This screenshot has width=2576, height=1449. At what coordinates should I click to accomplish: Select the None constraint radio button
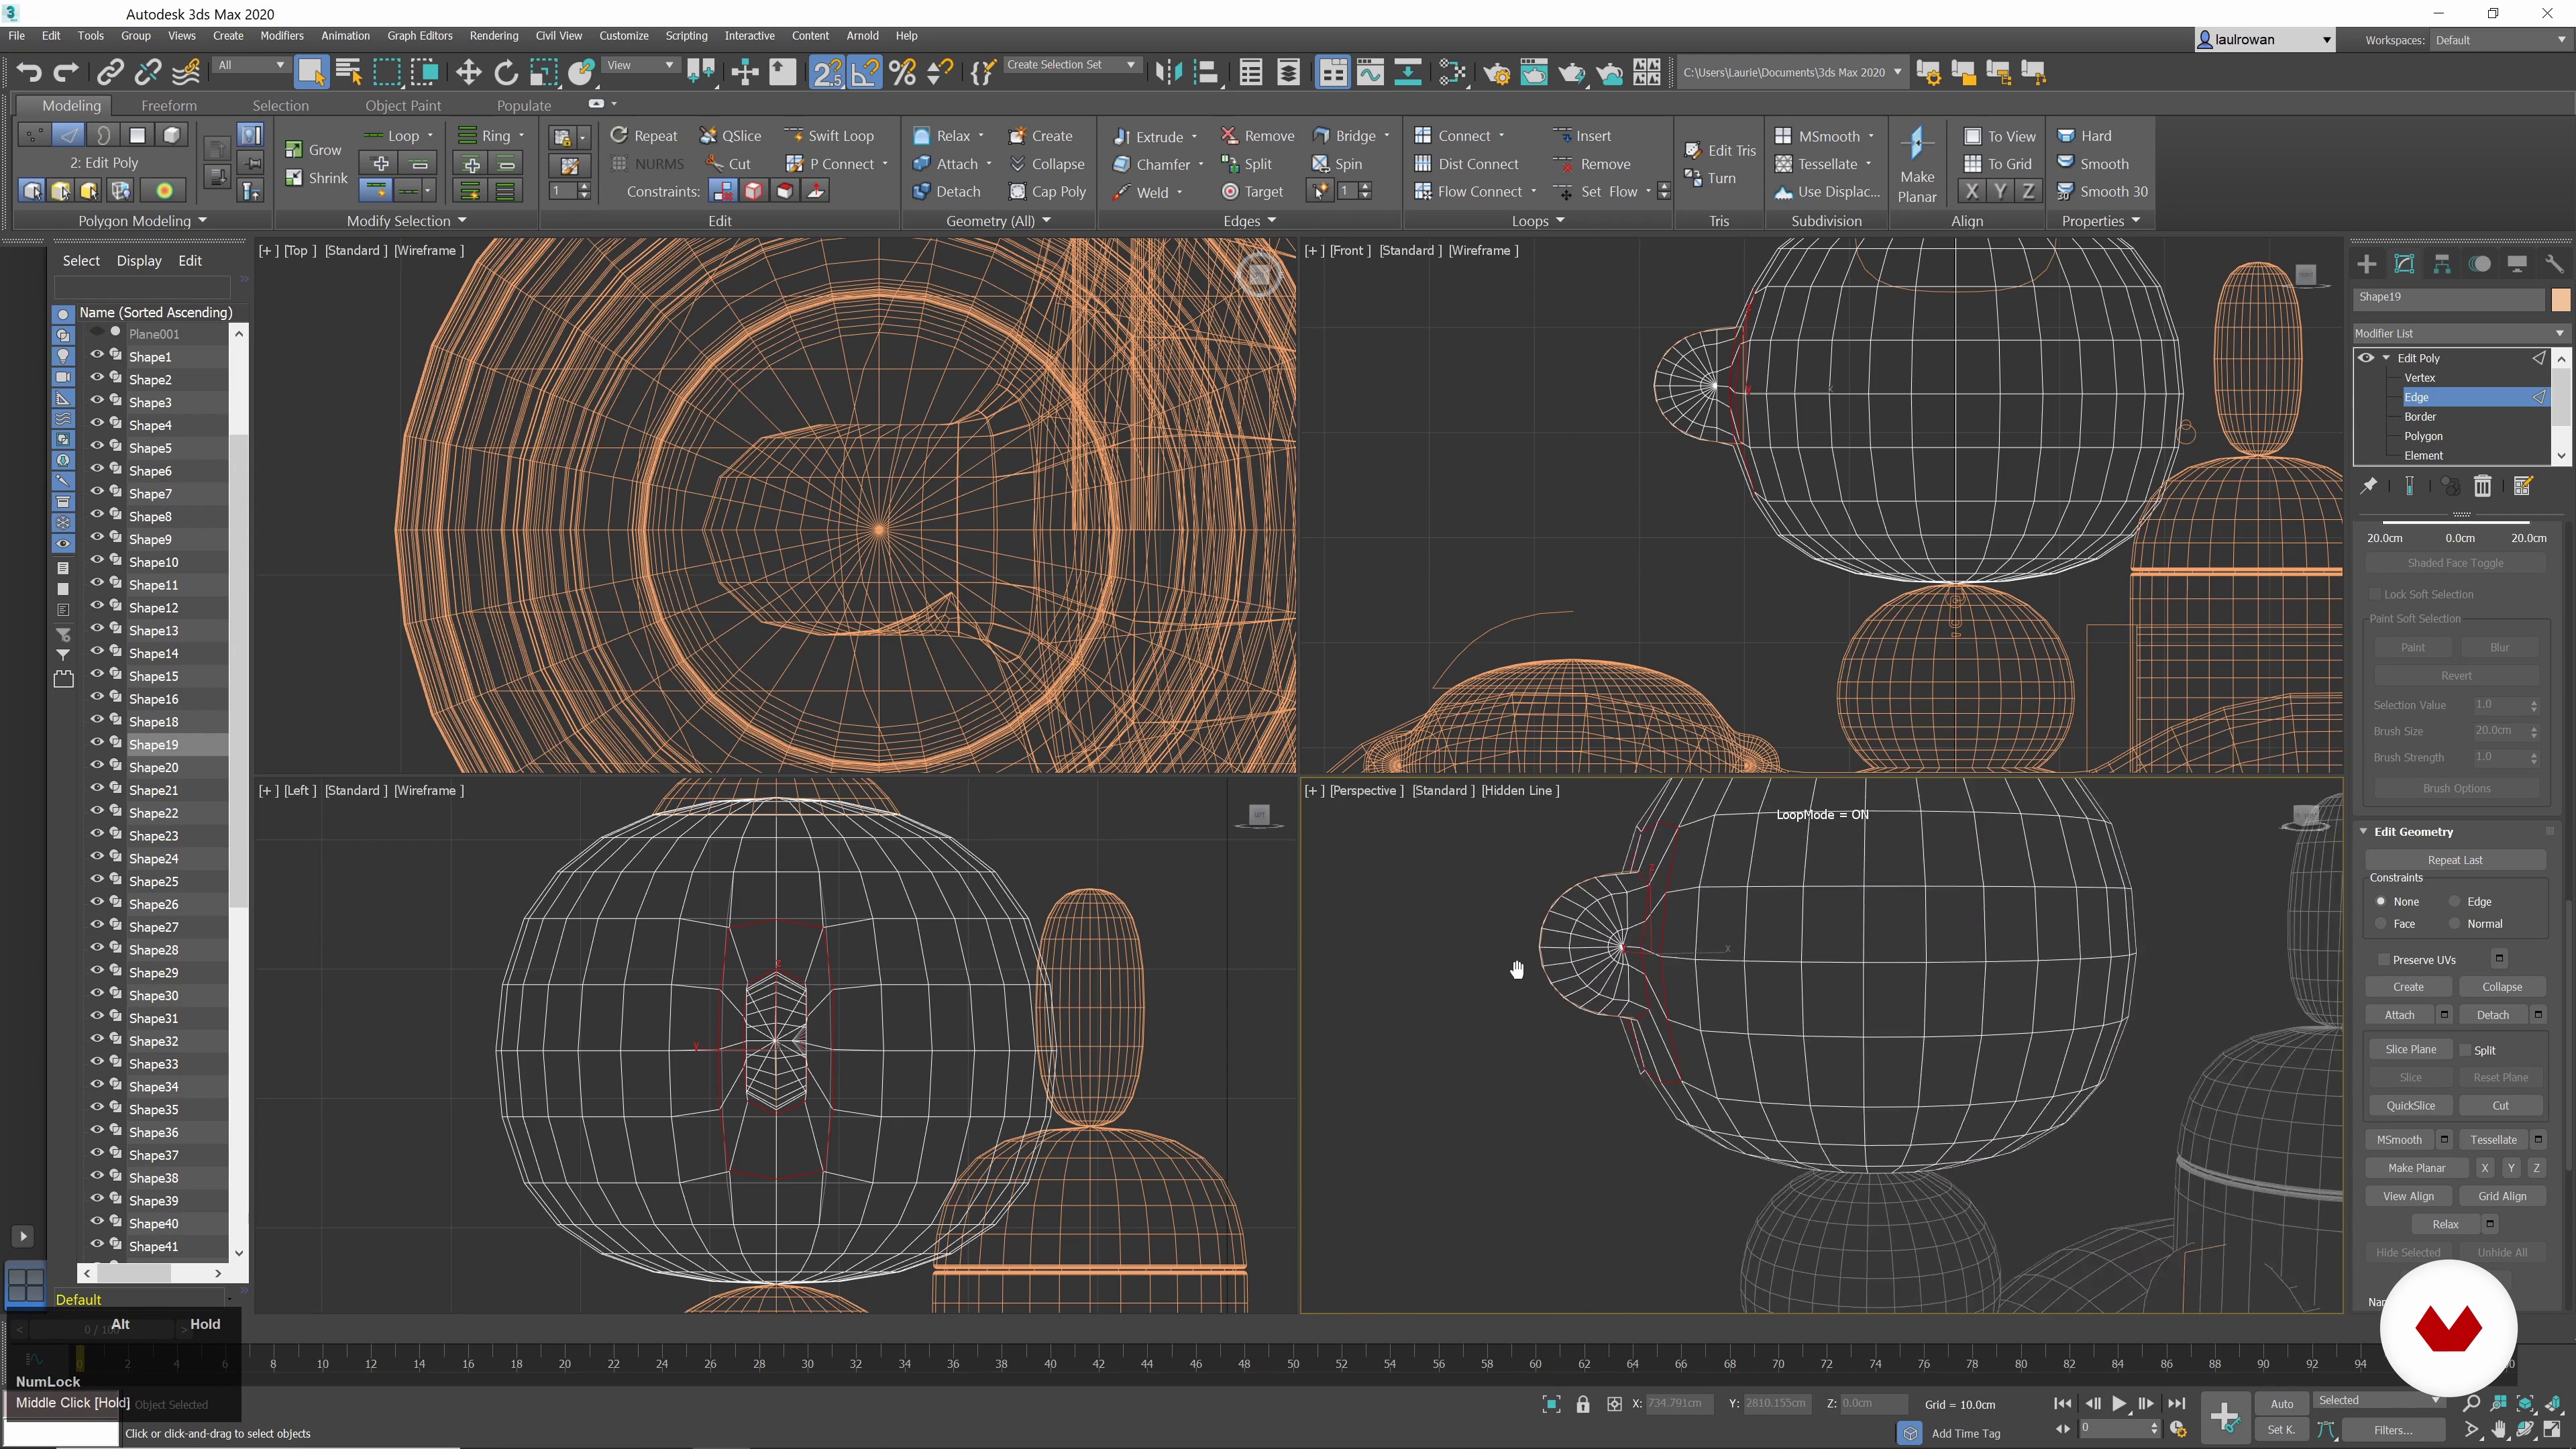2381,901
